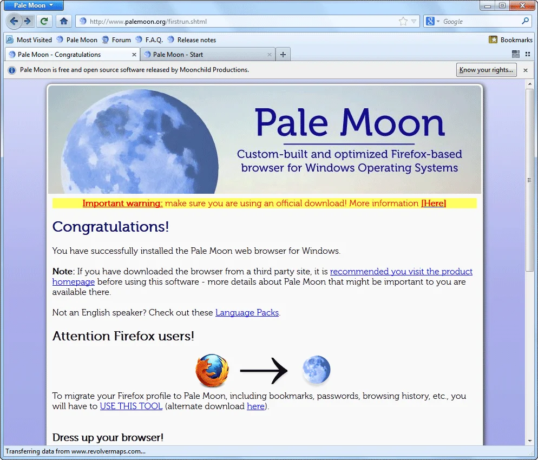Screen dimensions: 538x460
Task: Maximize the Pale Moon window
Action: point(502,5)
